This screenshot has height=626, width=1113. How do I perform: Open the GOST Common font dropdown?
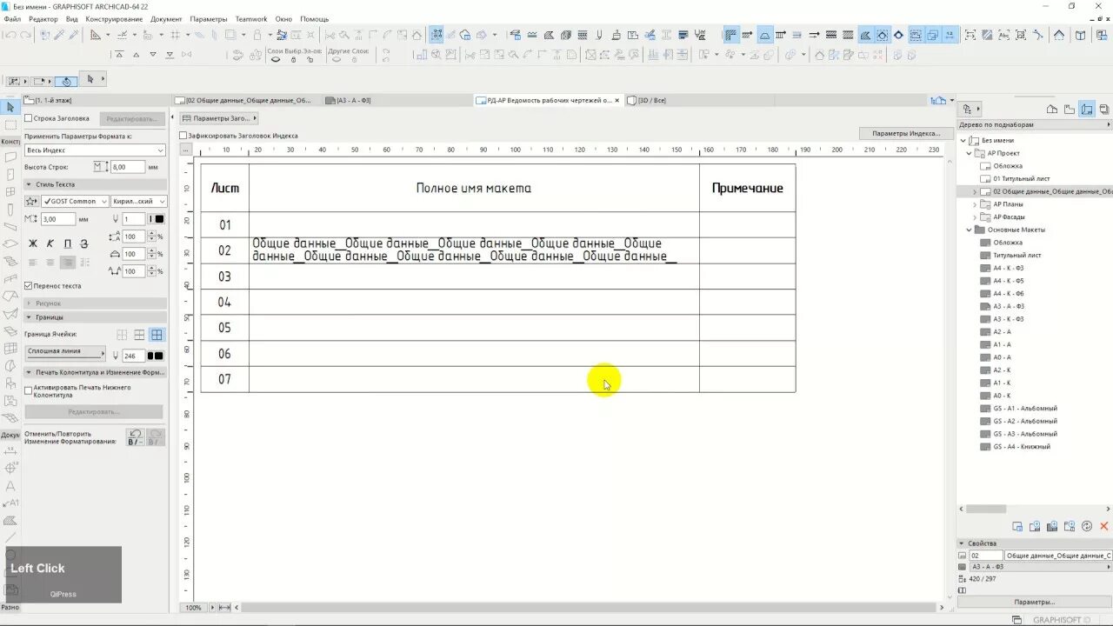76,202
